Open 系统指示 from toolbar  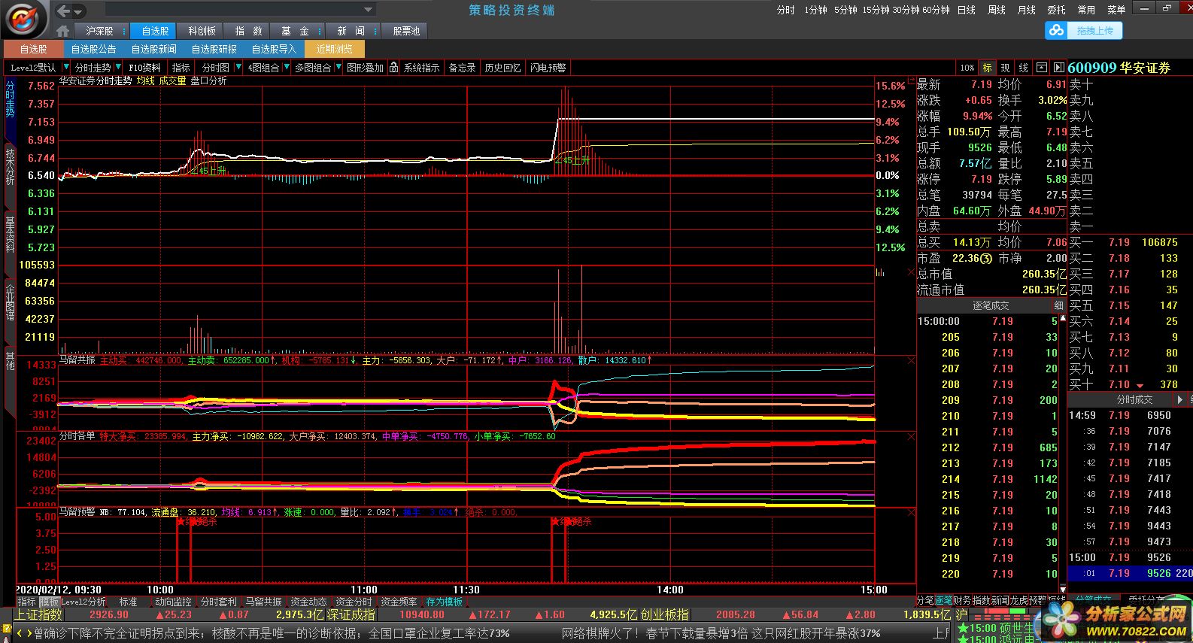421,68
